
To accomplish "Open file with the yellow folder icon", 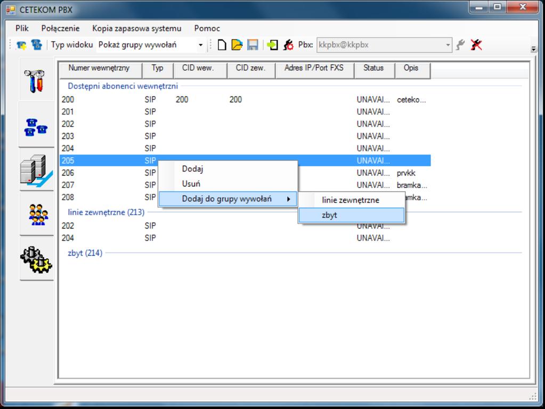I will tap(237, 45).
